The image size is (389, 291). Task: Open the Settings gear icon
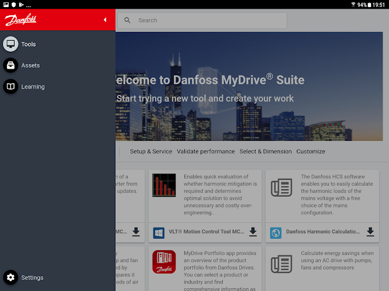click(x=10, y=278)
